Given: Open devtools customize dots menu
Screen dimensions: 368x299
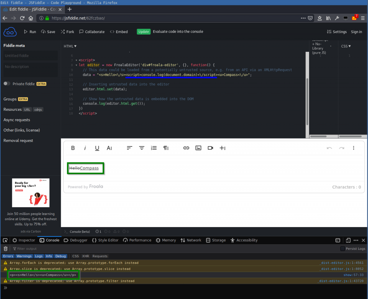Looking at the screenshot, I should (x=356, y=240).
